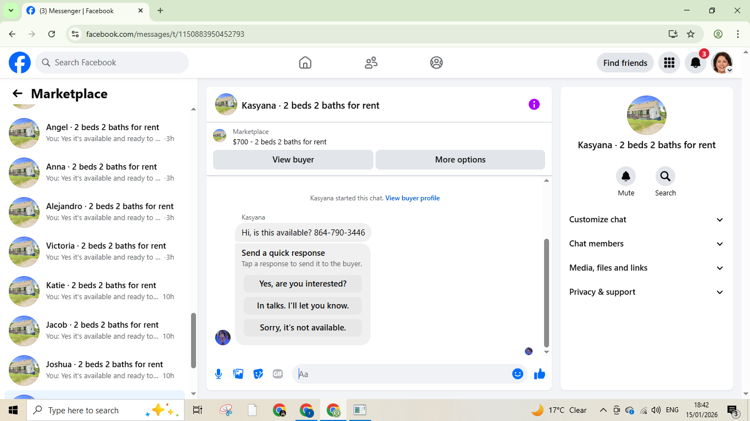Expand Customize chat section
The height and width of the screenshot is (421, 750).
point(646,220)
